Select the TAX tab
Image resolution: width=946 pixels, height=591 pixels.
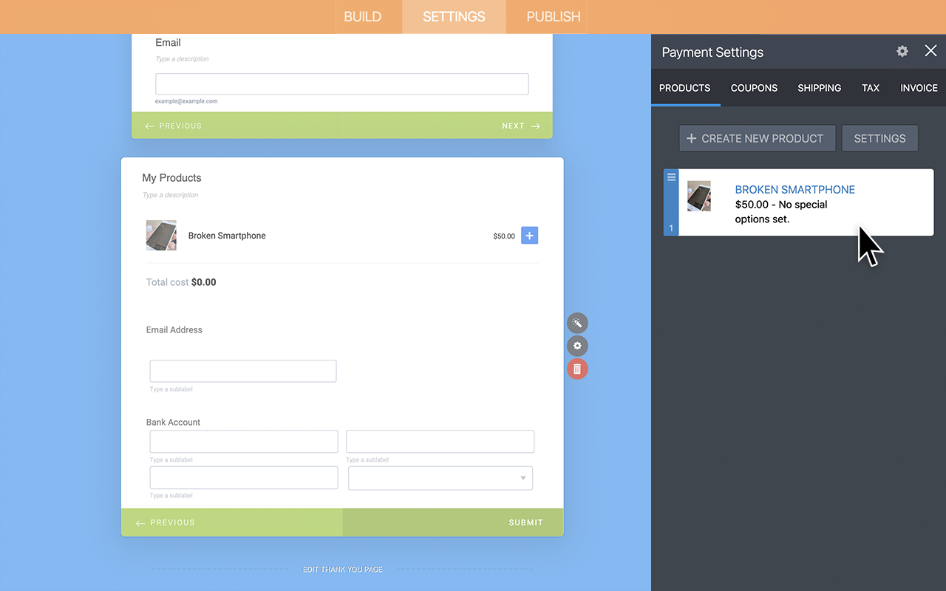(871, 88)
